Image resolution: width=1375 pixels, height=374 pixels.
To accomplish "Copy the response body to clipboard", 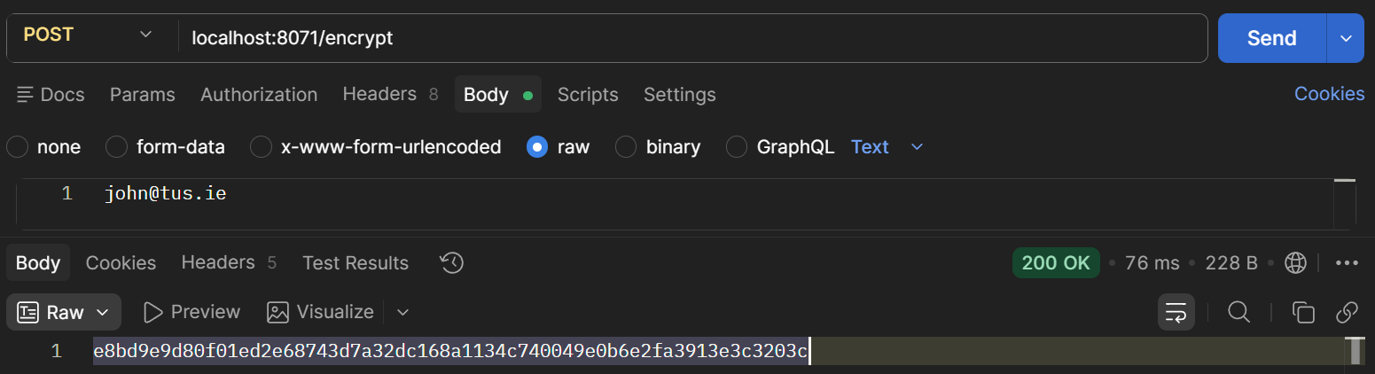I will tap(1302, 312).
